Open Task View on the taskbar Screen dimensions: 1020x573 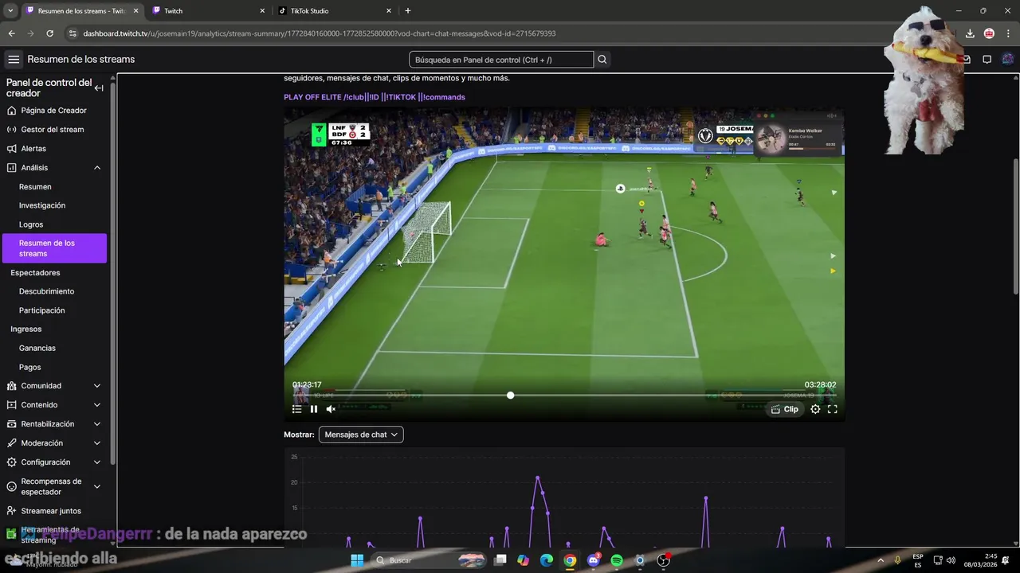click(x=500, y=560)
